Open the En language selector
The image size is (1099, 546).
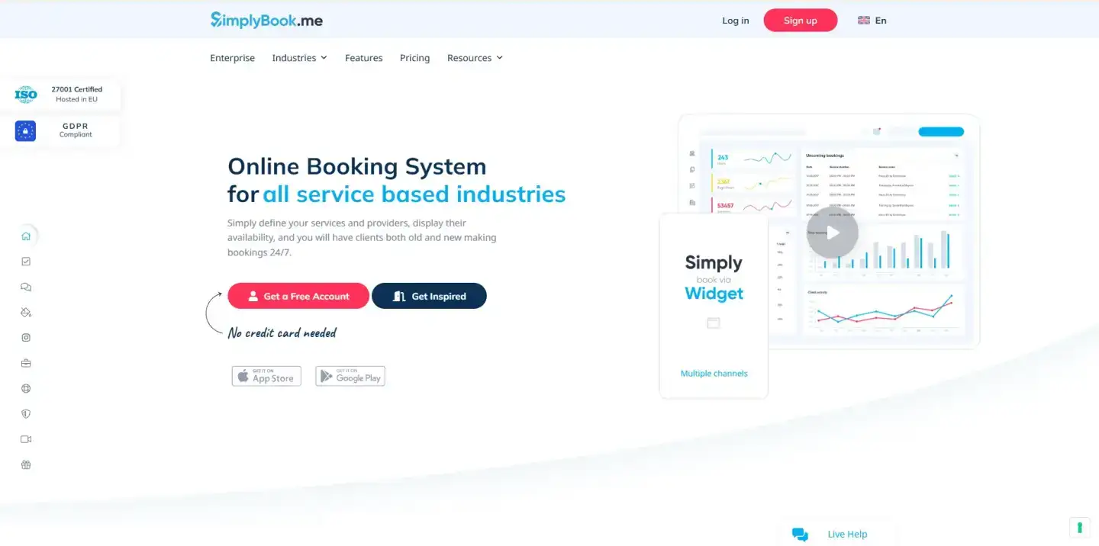tap(872, 21)
